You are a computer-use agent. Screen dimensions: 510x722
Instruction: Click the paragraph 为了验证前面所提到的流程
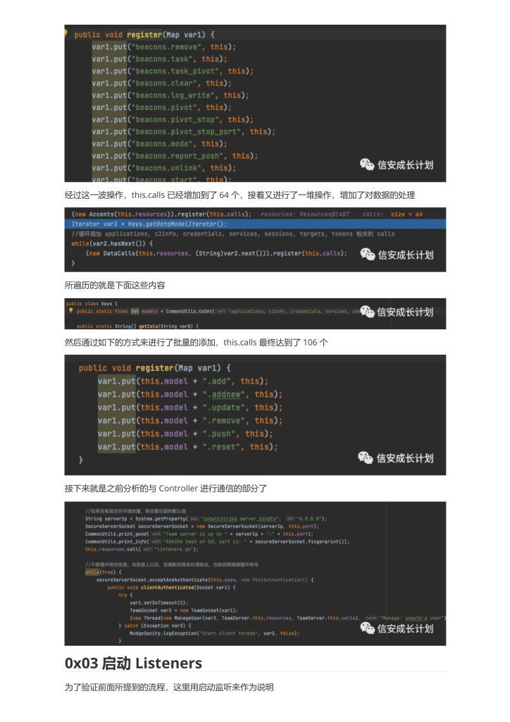click(x=169, y=687)
